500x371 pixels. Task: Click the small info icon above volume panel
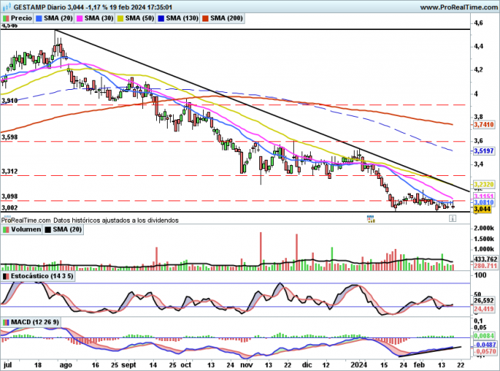point(452,219)
